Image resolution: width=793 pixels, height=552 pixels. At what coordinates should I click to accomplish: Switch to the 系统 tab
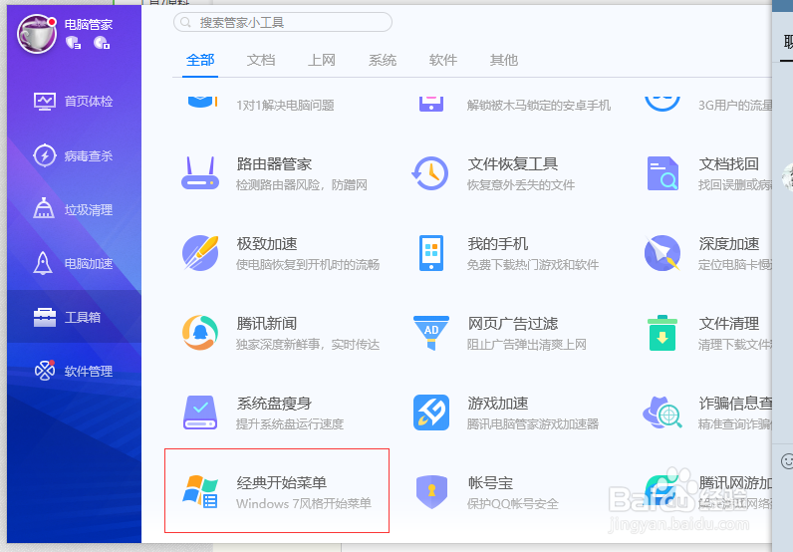383,60
